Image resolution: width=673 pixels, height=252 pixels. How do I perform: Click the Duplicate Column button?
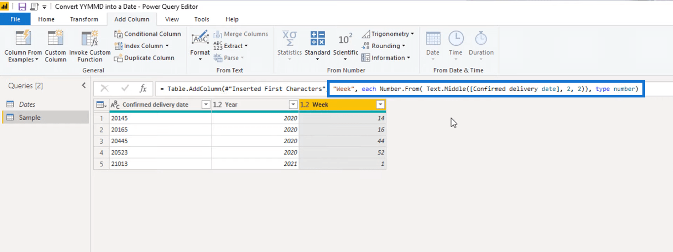coord(144,58)
